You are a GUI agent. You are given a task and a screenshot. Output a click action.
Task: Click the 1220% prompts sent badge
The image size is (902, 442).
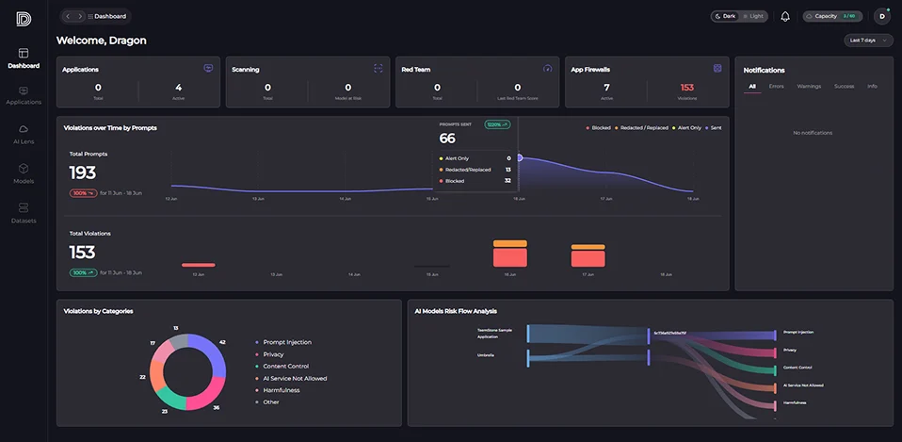point(497,124)
